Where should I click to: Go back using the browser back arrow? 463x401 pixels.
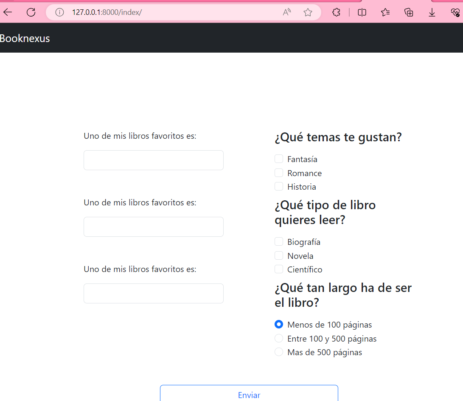click(8, 12)
